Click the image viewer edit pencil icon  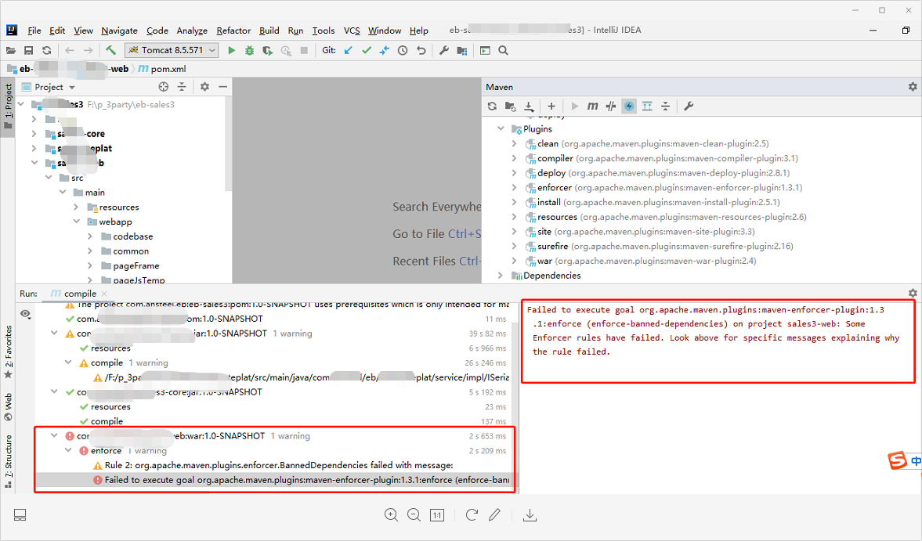[x=494, y=515]
